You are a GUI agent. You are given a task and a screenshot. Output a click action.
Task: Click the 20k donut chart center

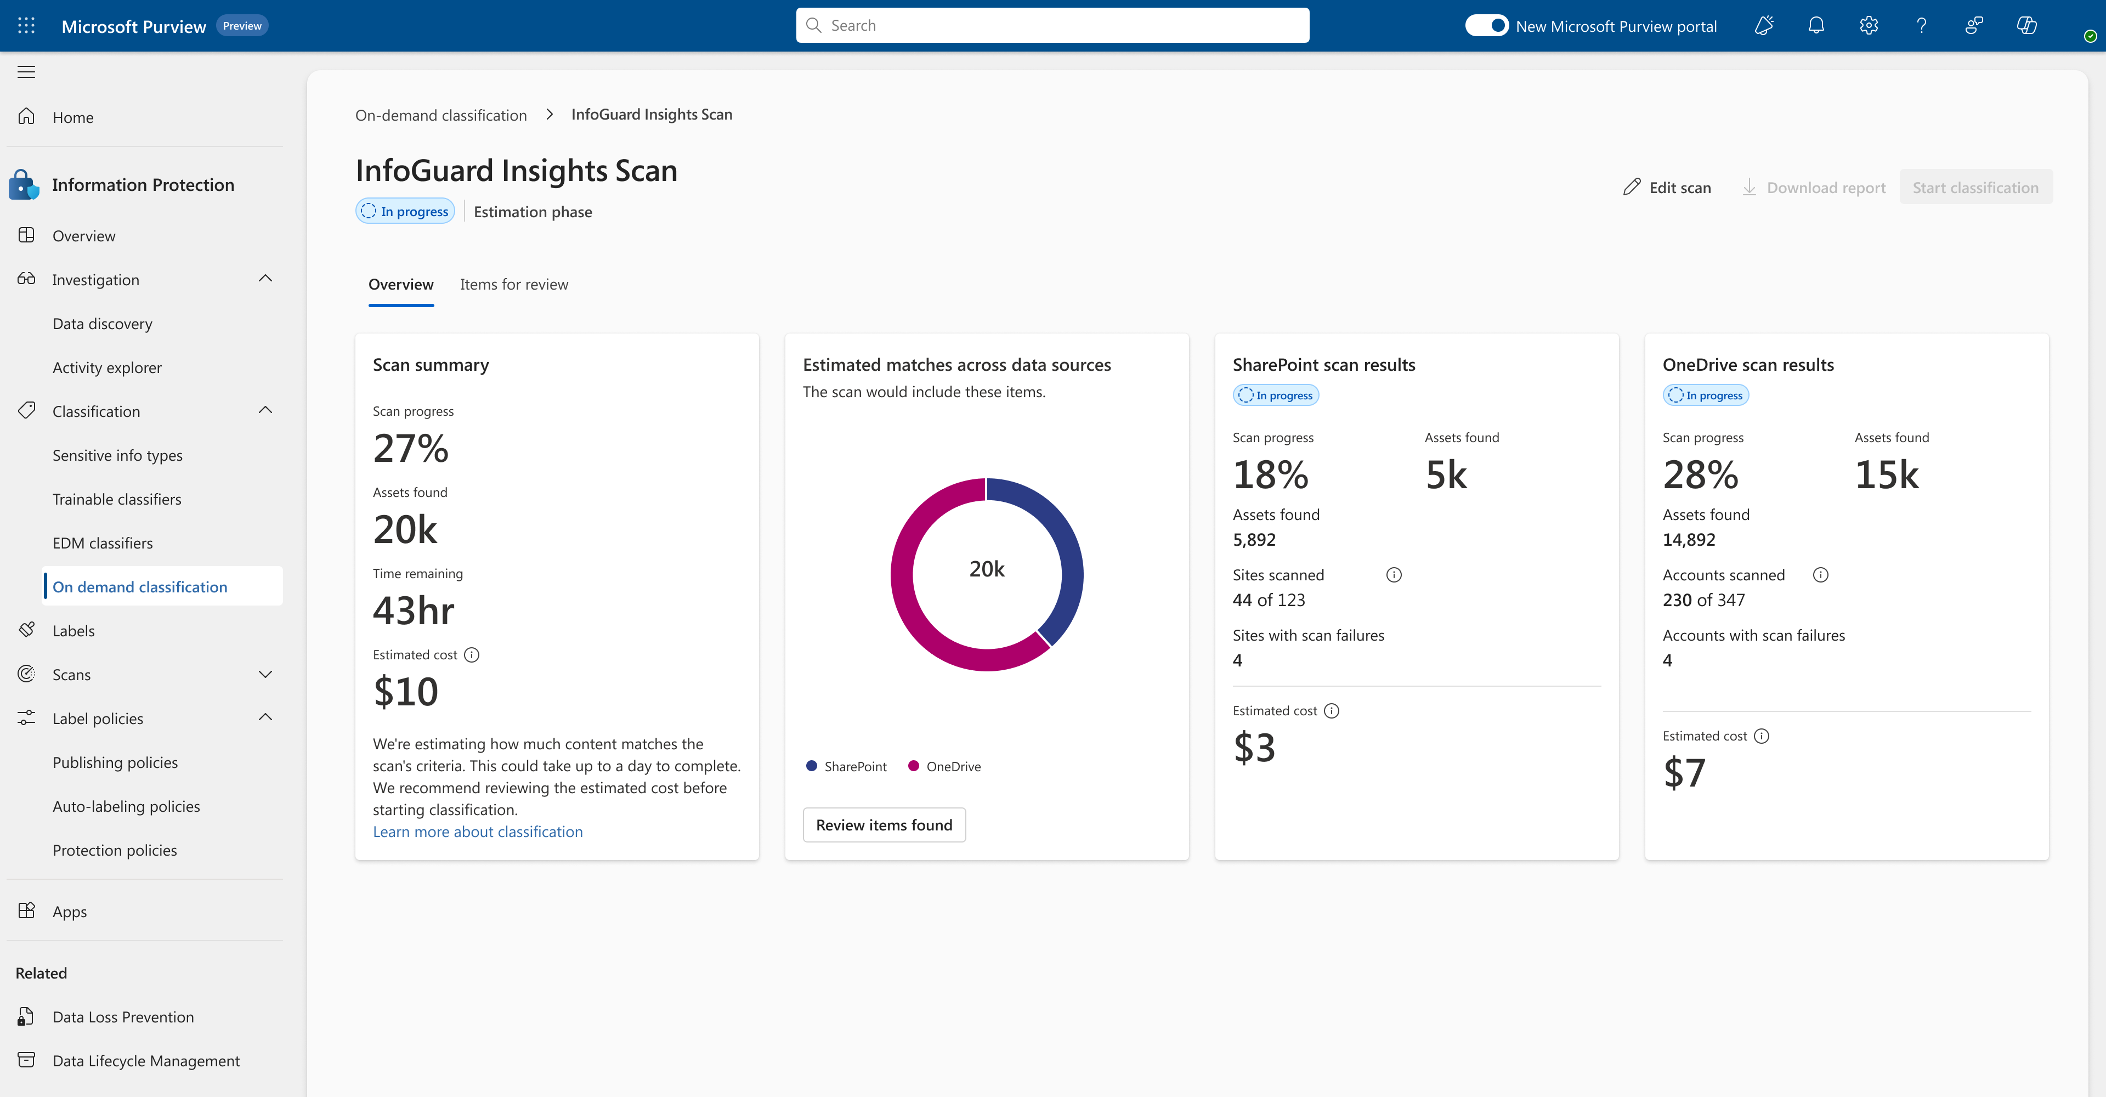987,569
